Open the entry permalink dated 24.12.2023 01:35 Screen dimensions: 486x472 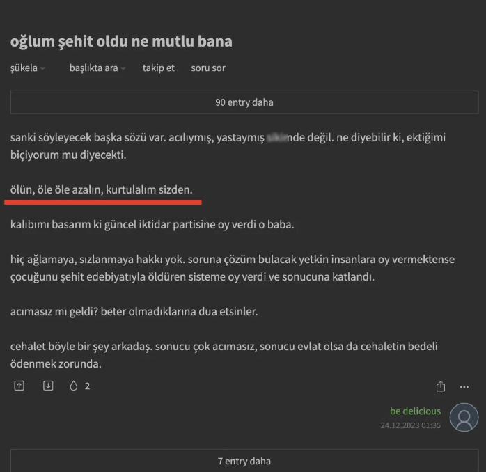pos(411,425)
